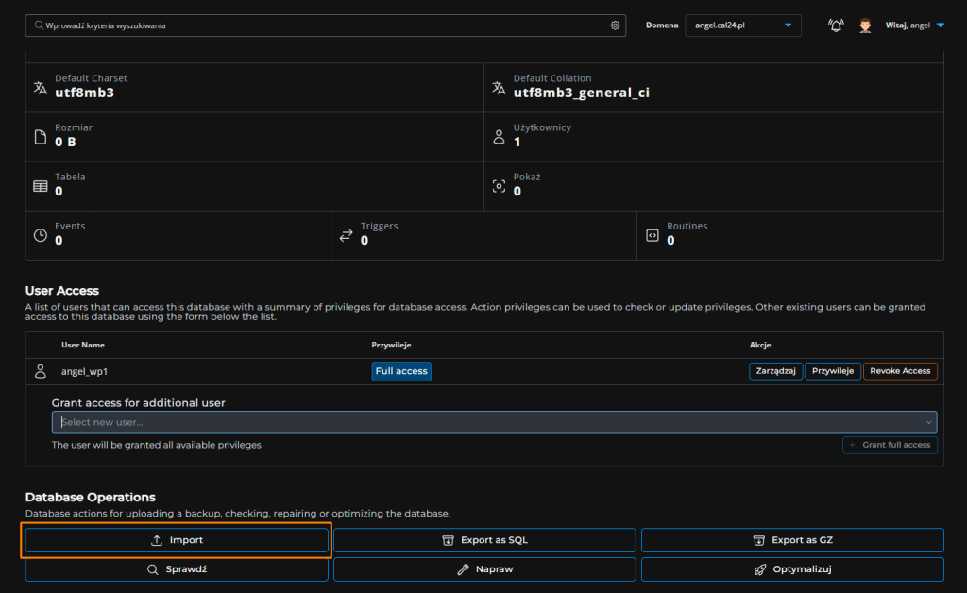967x593 pixels.
Task: Open the Domena angel.cal24.pl dropdown
Action: point(743,25)
